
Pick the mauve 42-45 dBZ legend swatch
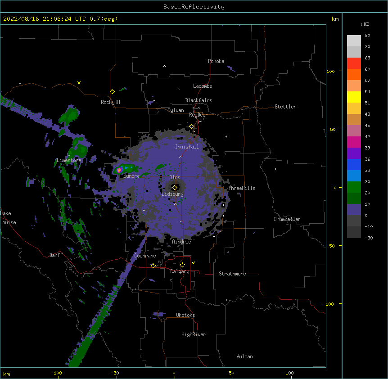[x=354, y=131]
